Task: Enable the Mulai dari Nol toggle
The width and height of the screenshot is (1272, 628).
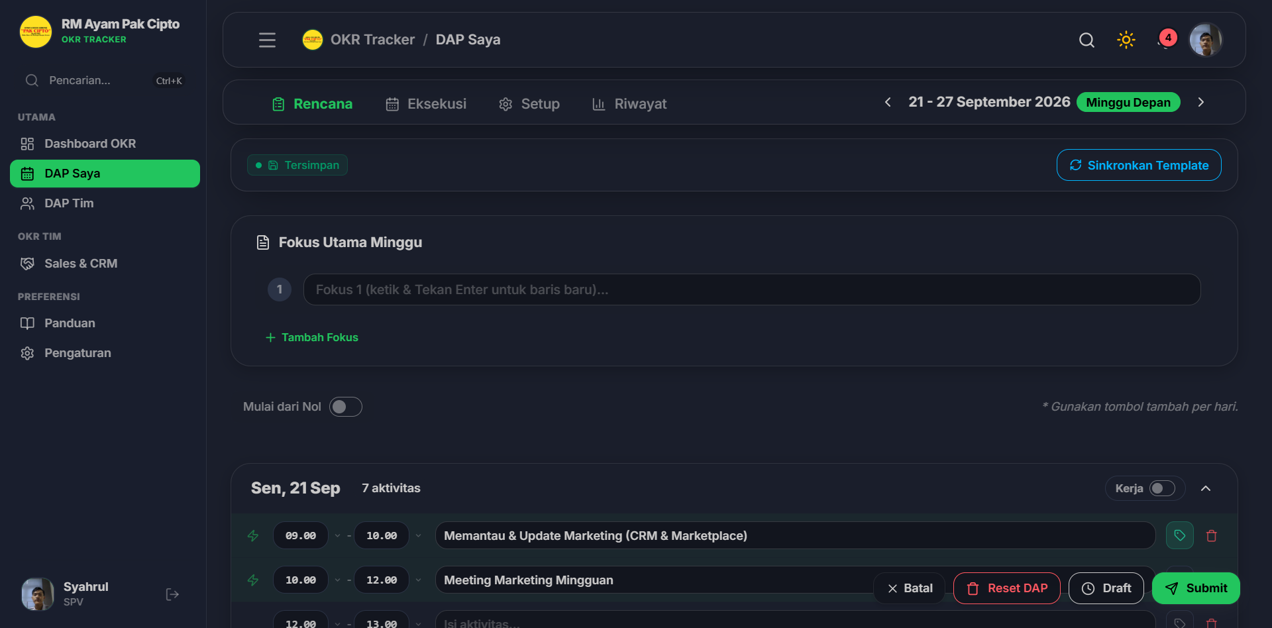Action: click(x=346, y=407)
